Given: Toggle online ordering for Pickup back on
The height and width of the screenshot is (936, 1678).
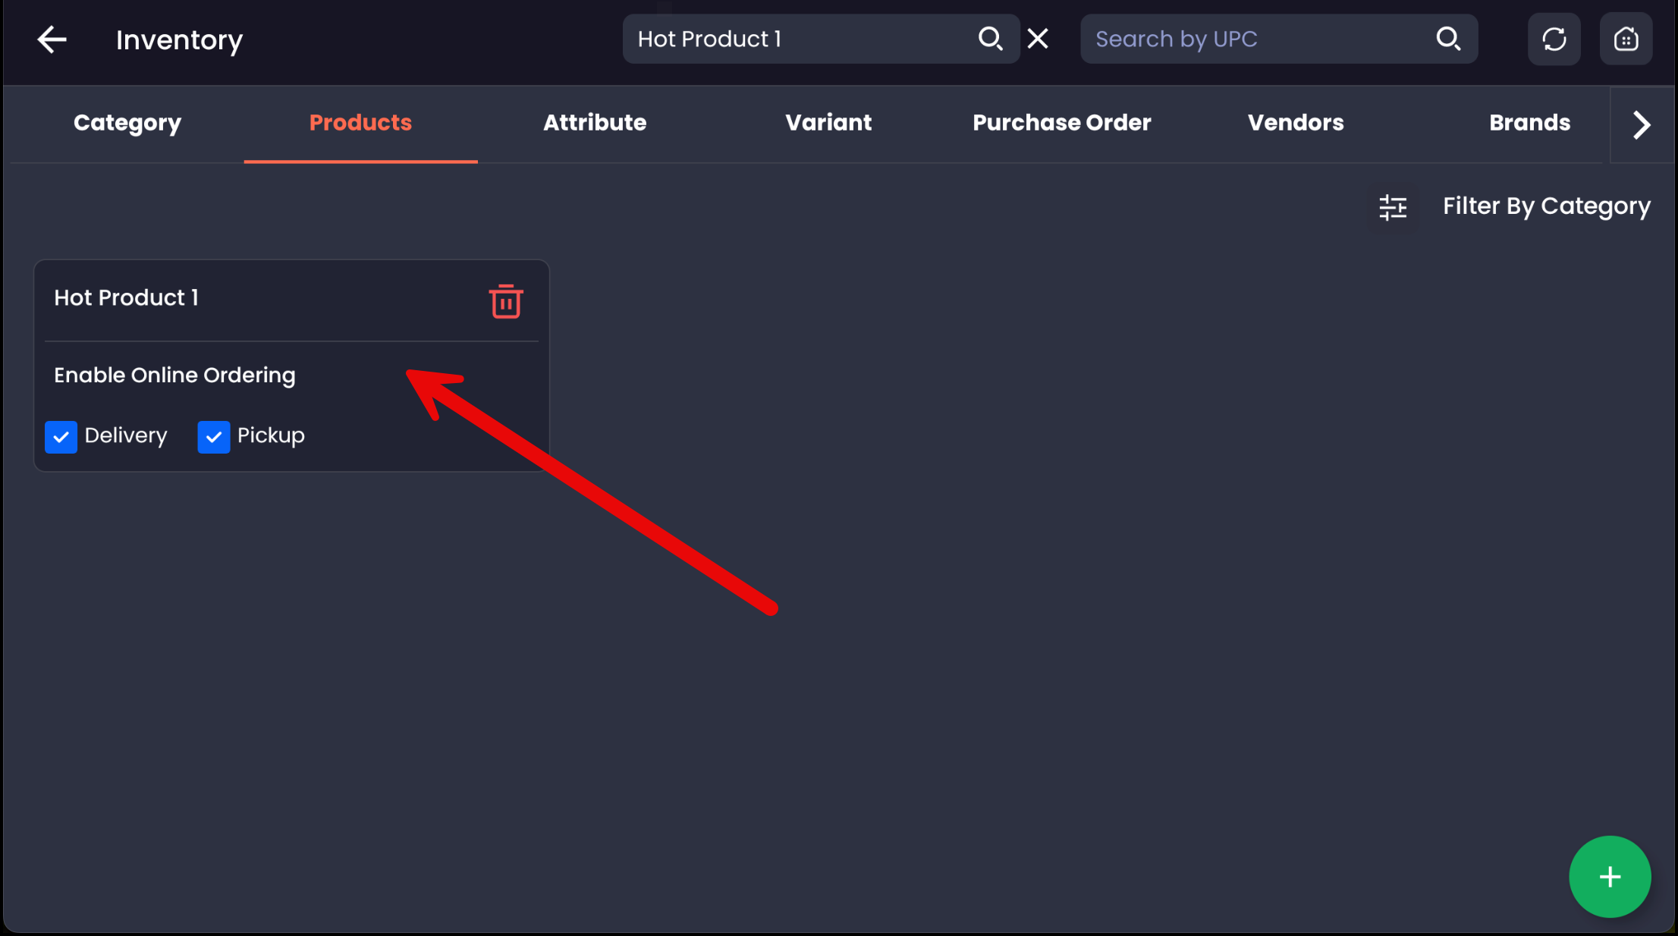Looking at the screenshot, I should click(x=213, y=436).
